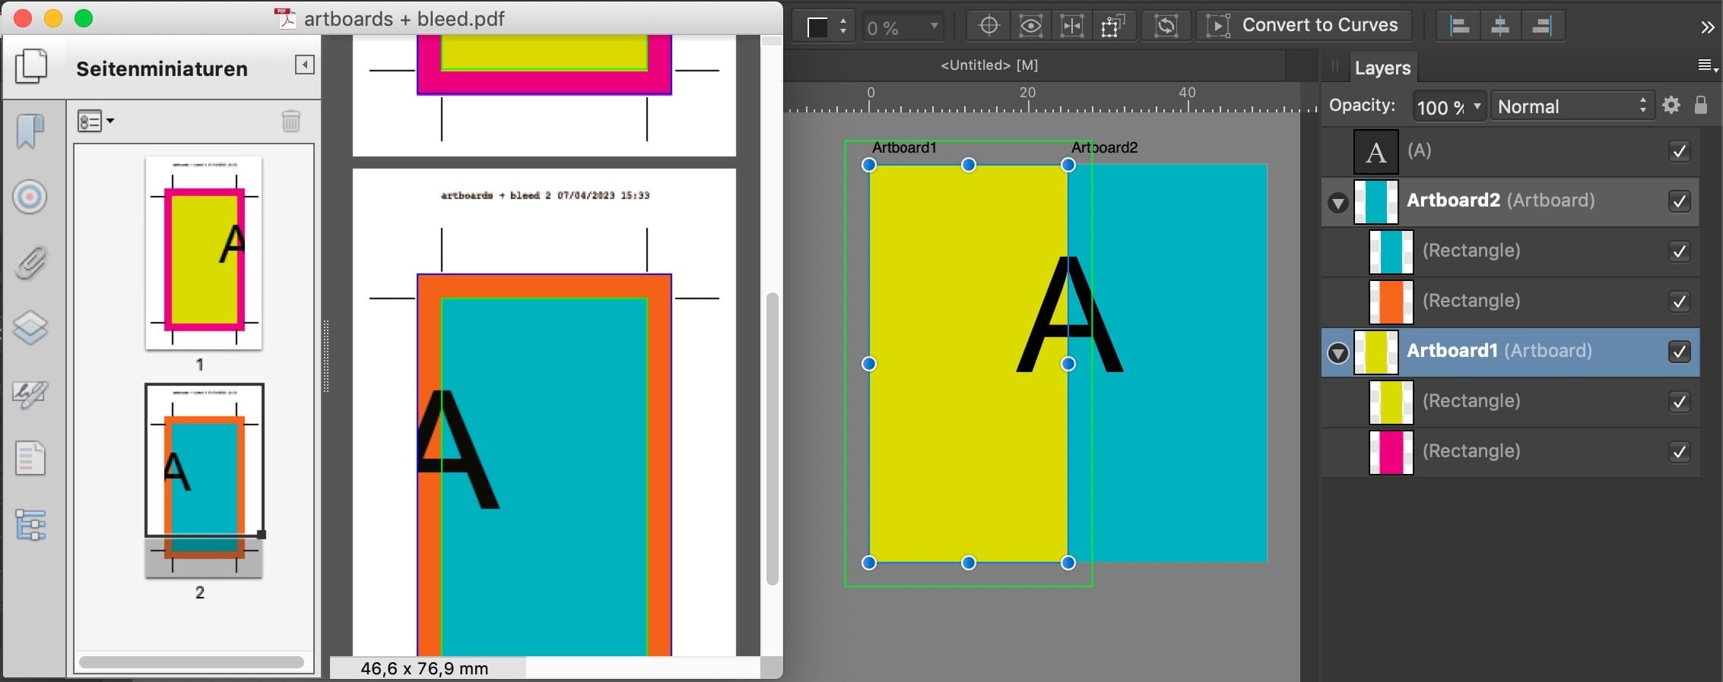Select the (A) text layer row
Image resolution: width=1723 pixels, height=682 pixels.
click(1510, 151)
